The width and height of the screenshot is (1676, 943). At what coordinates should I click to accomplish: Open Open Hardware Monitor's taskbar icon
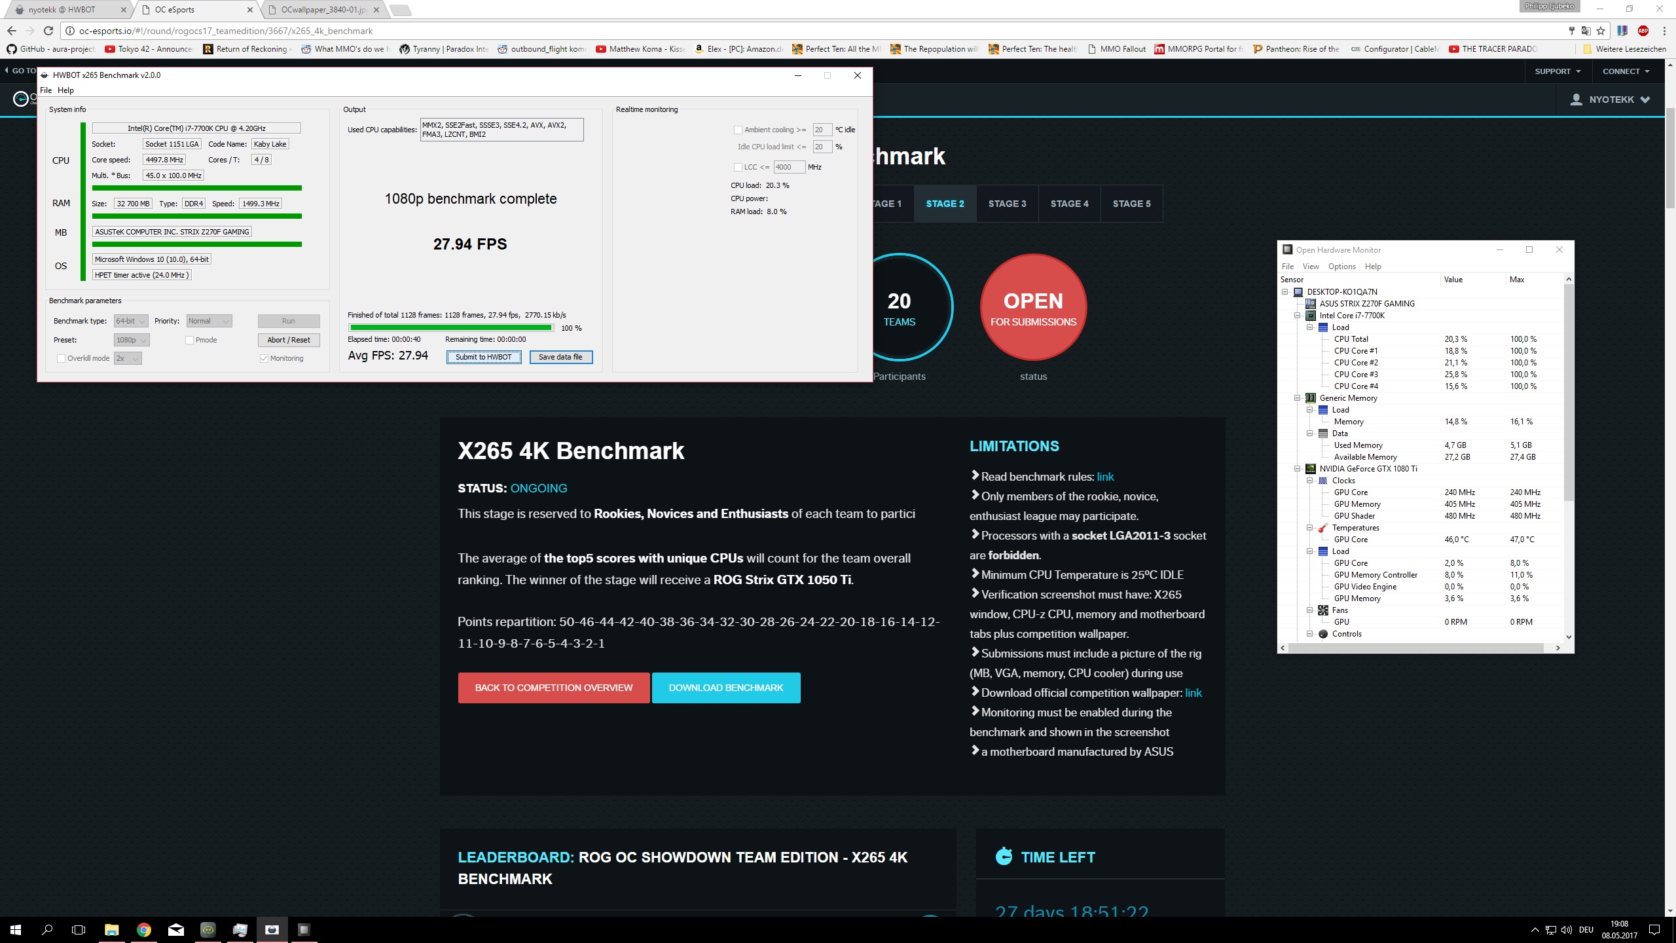pyautogui.click(x=304, y=930)
